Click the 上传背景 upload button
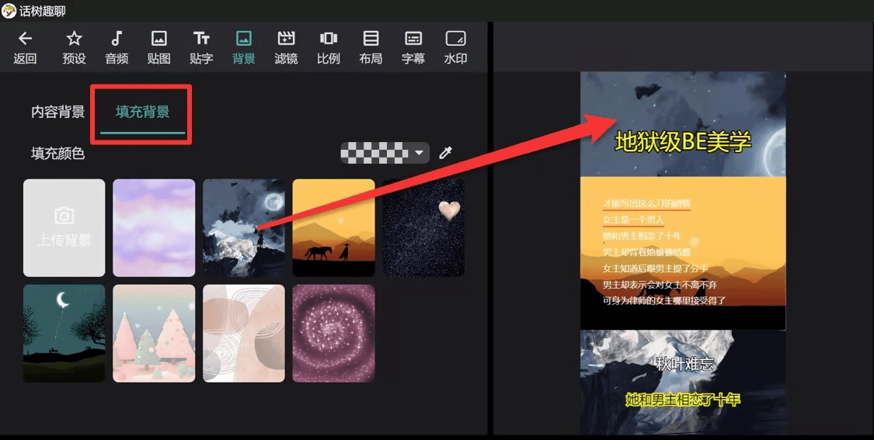874x440 pixels. click(64, 228)
